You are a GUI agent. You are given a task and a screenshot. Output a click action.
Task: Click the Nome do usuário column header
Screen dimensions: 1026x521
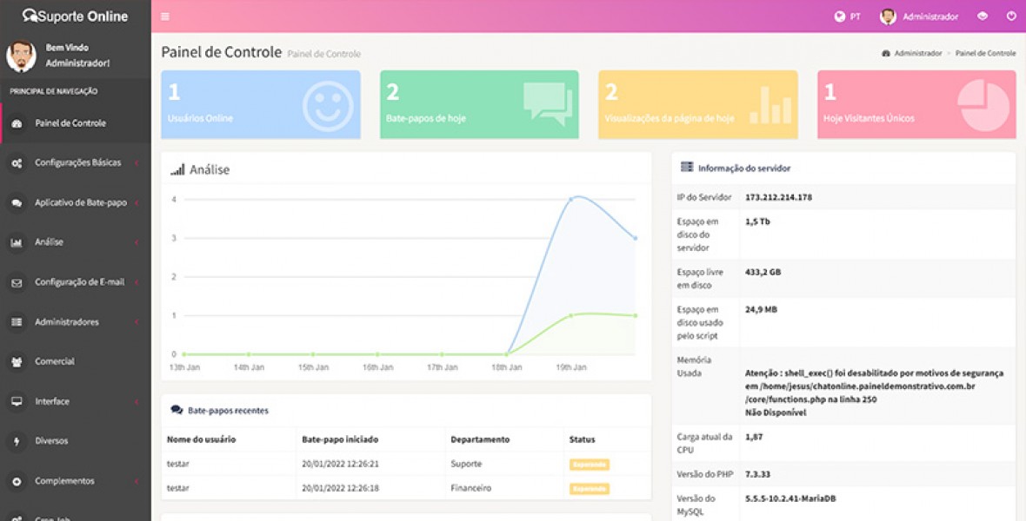[x=201, y=439]
